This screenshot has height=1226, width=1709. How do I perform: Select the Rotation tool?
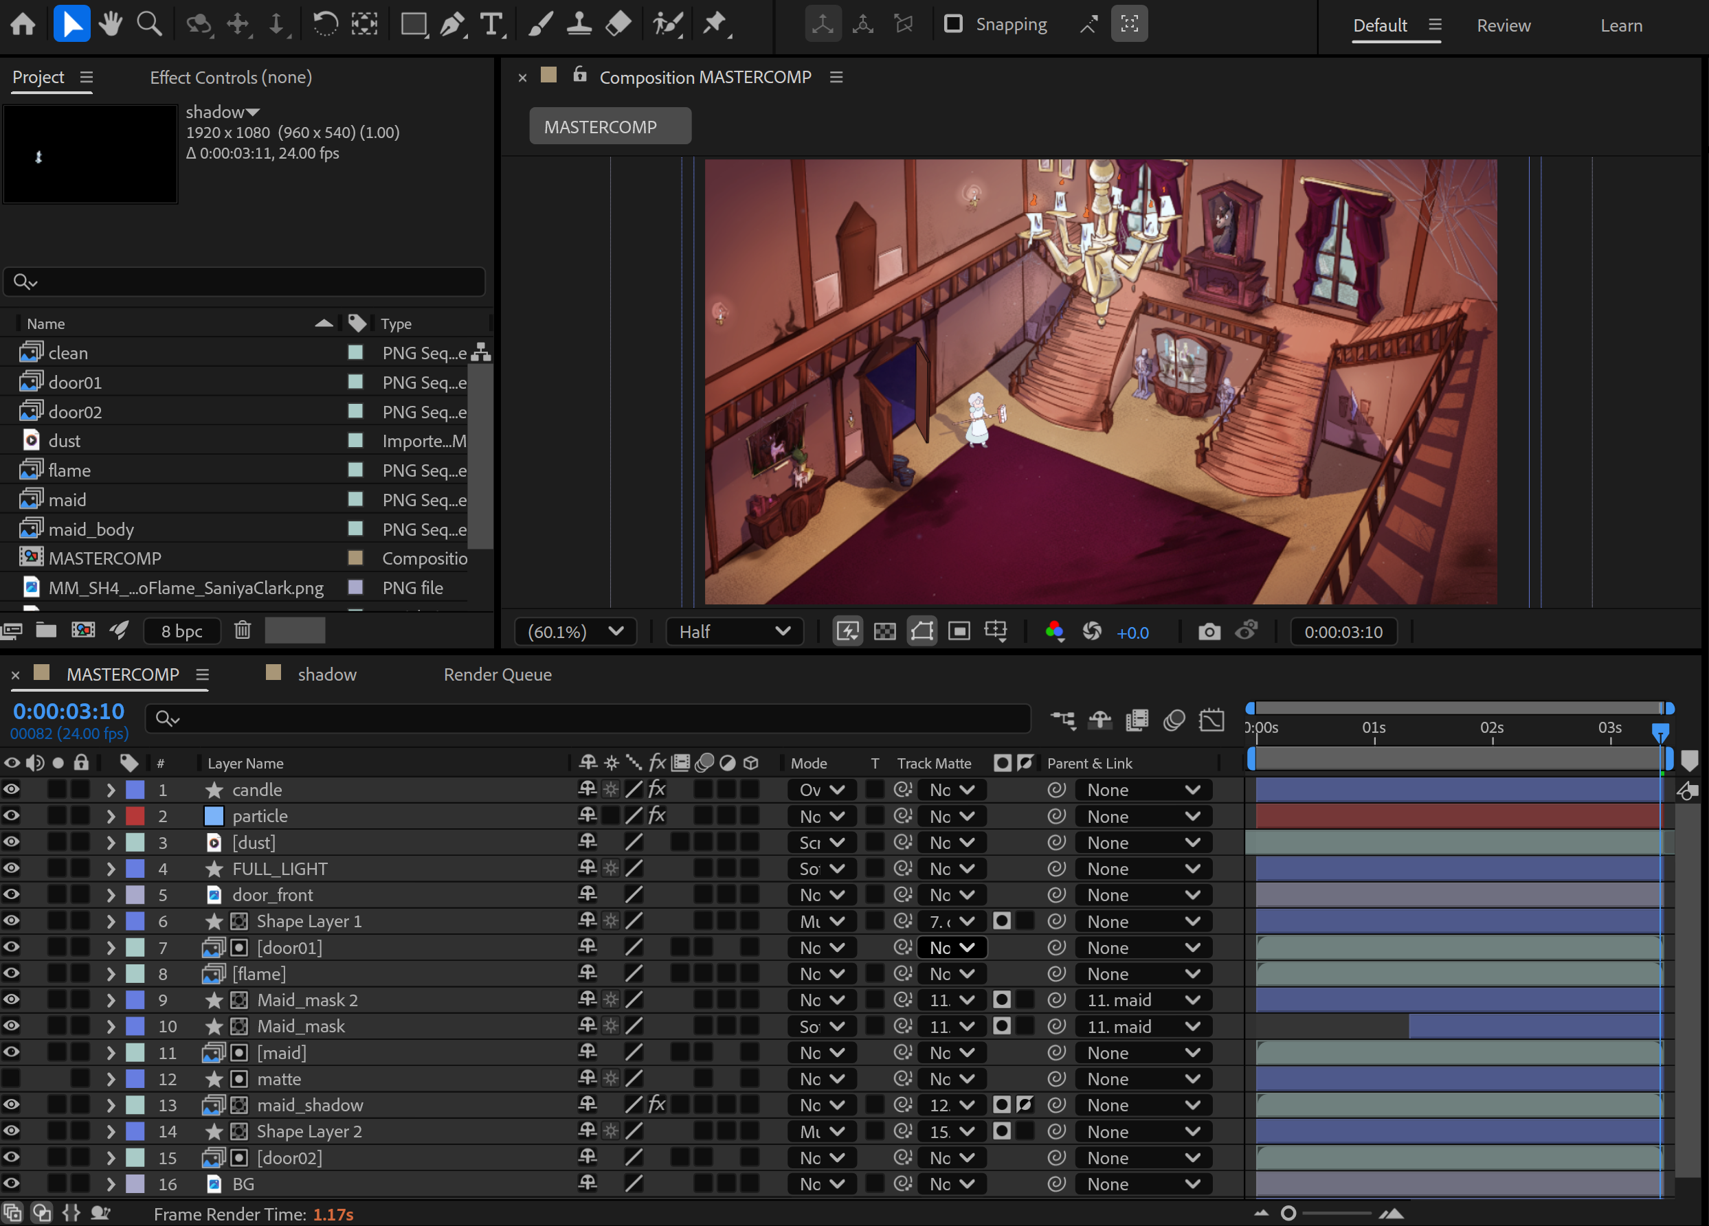(x=325, y=24)
